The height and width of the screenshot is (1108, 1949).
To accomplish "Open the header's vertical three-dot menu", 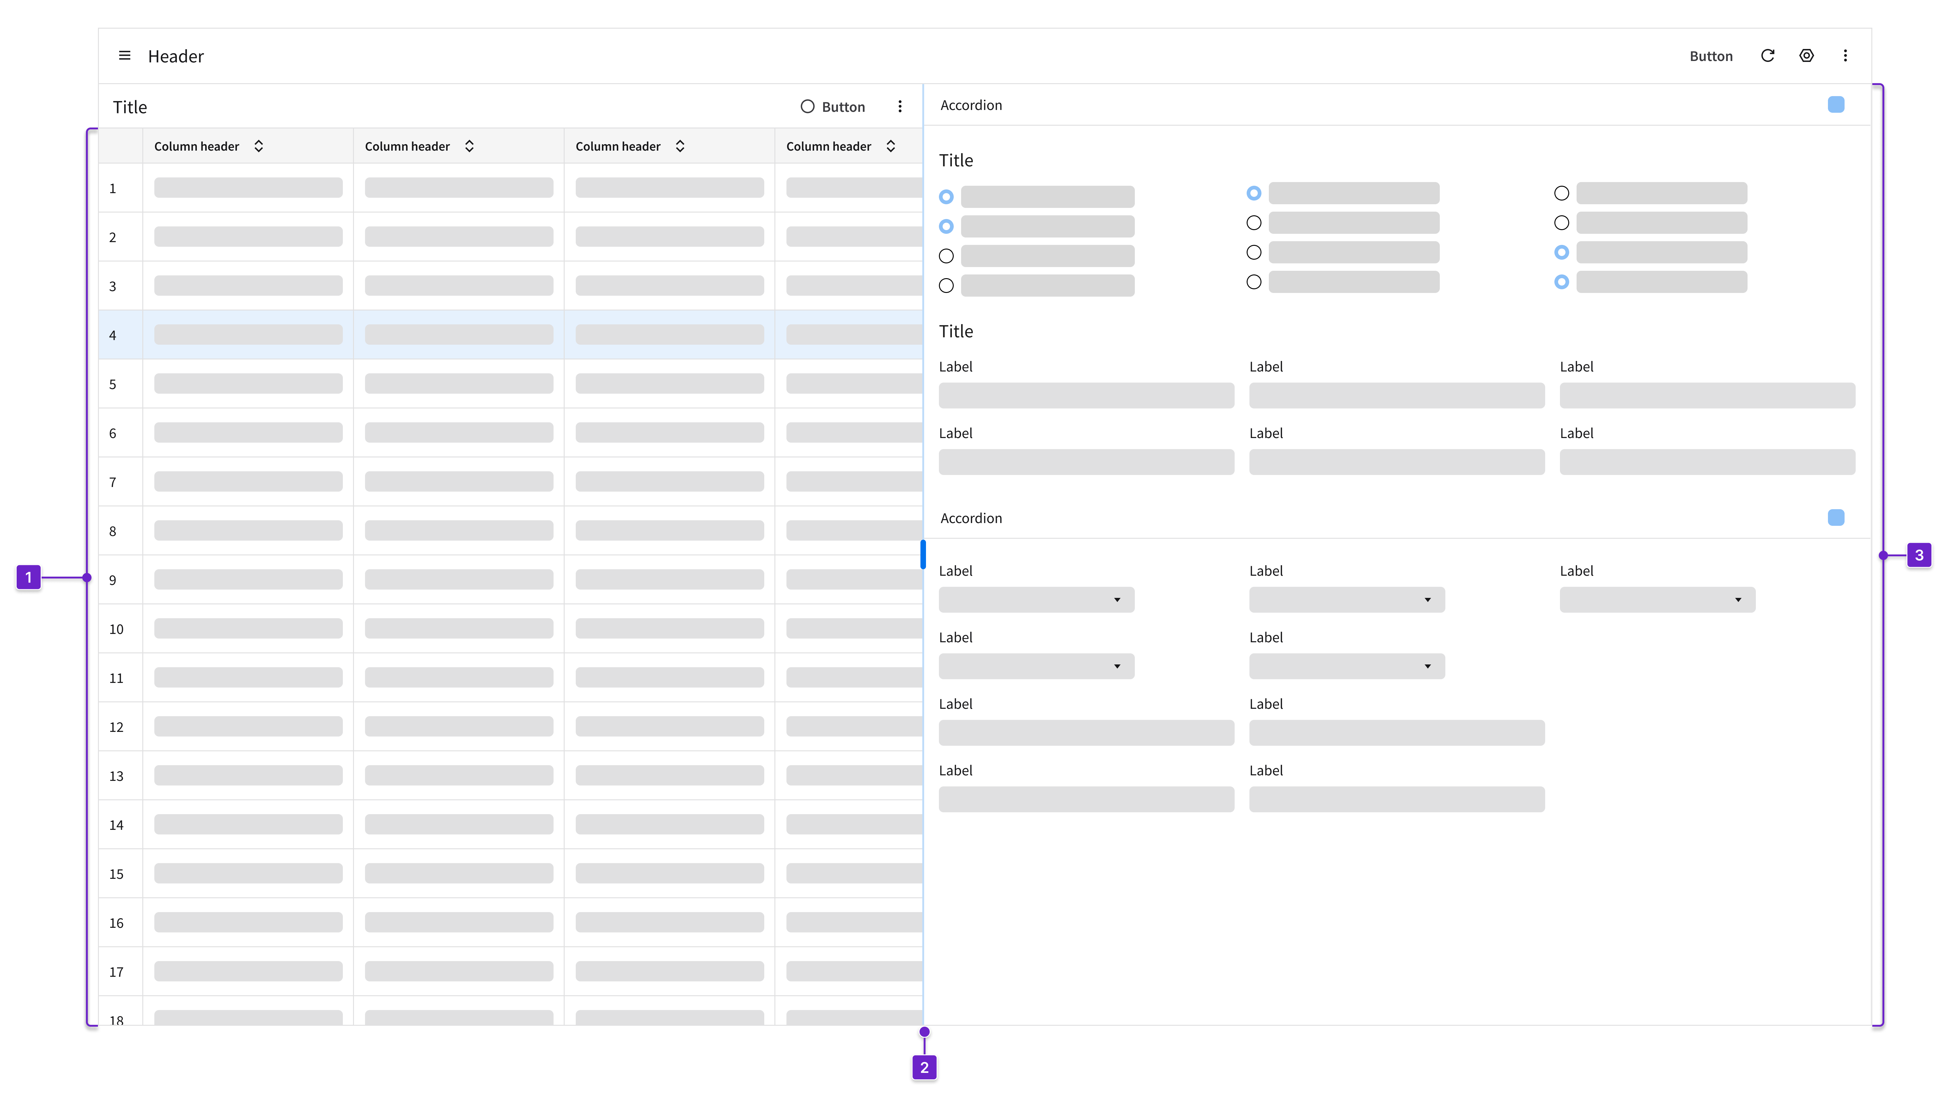I will tap(1845, 55).
